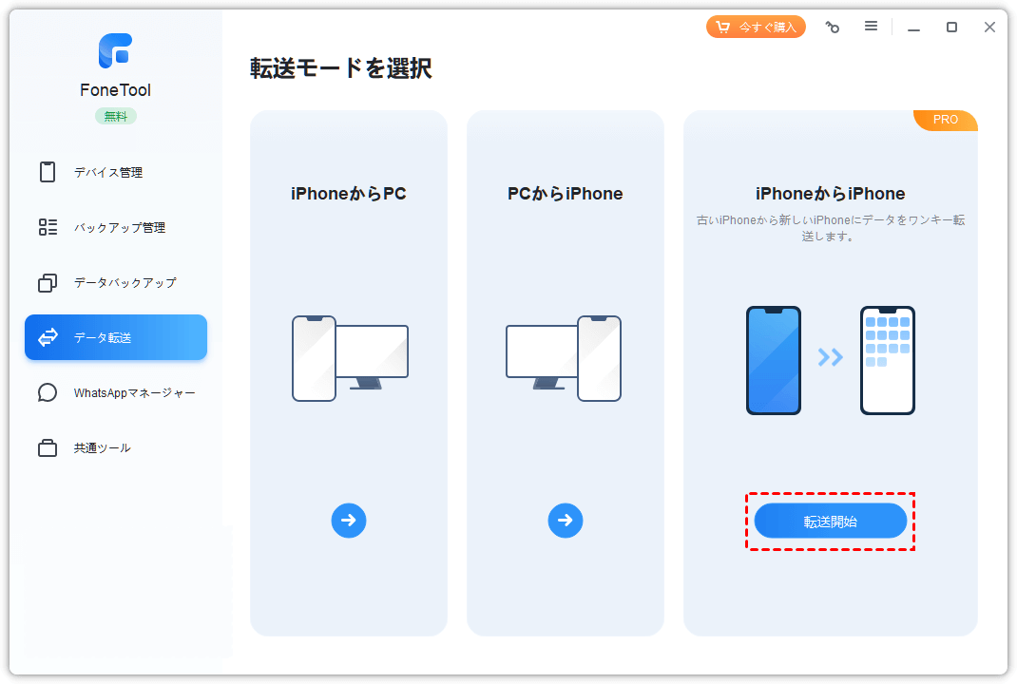Click arrow button under iPhoneからPC

[x=349, y=520]
